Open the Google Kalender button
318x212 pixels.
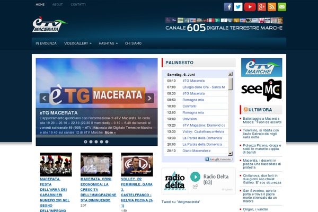tap(218, 159)
